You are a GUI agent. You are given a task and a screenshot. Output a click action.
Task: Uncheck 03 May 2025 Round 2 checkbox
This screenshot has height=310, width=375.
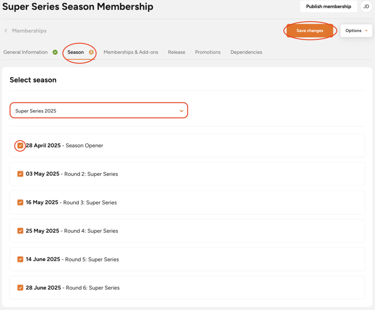[x=20, y=174]
